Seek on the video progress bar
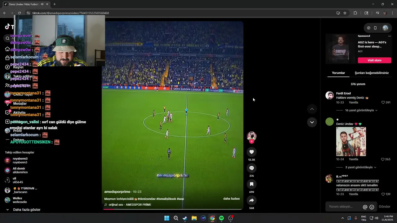The width and height of the screenshot is (397, 223). coord(172,209)
